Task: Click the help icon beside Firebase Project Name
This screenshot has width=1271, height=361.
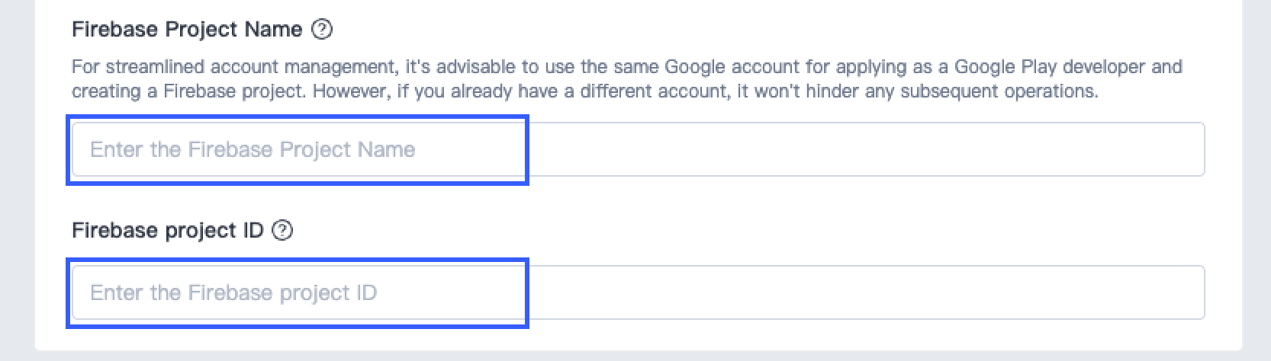Action: point(323,30)
